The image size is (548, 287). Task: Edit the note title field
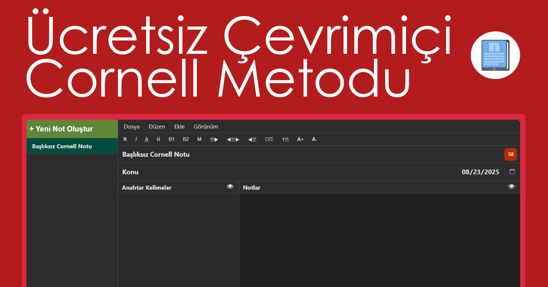311,154
